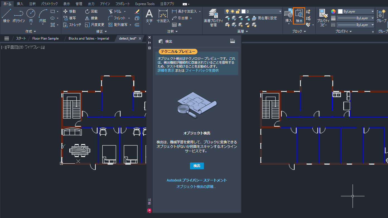Image resolution: width=388 pixels, height=218 pixels.
Task: Open the linetype ByLayer dropdown
Action: click(356, 25)
